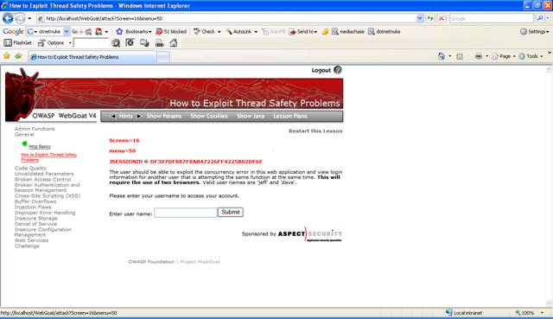The image size is (553, 319).
Task: Click Show Params in WebGoat bar
Action: (x=164, y=116)
